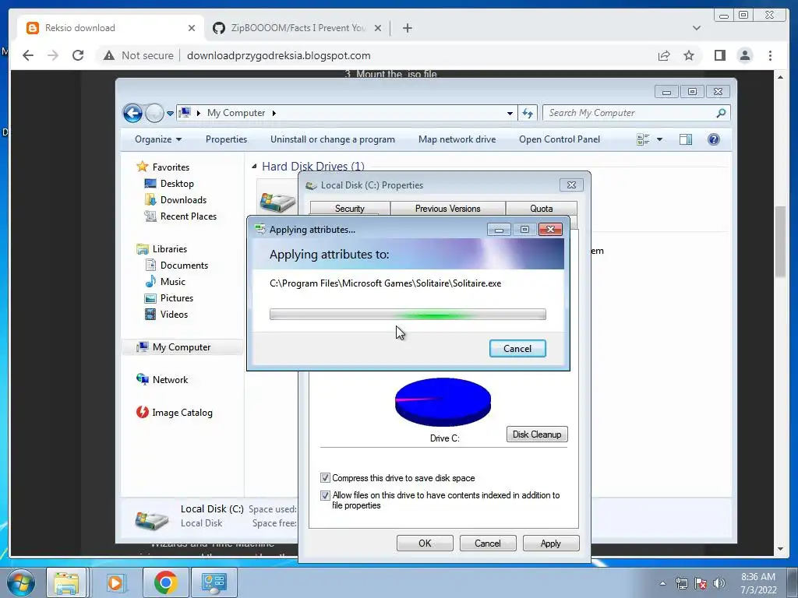Uncheck Allow files to have contents indexed
This screenshot has height=598, width=798.
tap(325, 495)
